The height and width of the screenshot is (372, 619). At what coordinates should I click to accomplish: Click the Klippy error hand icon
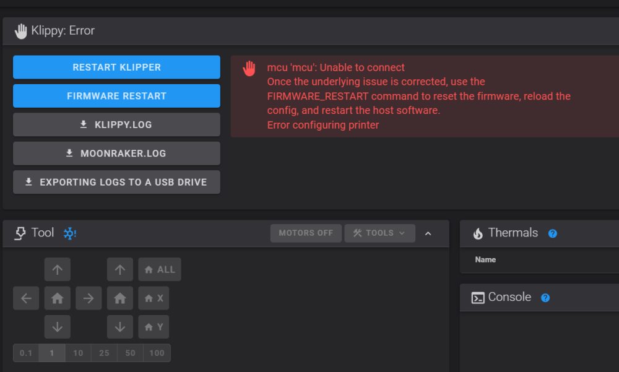20,31
